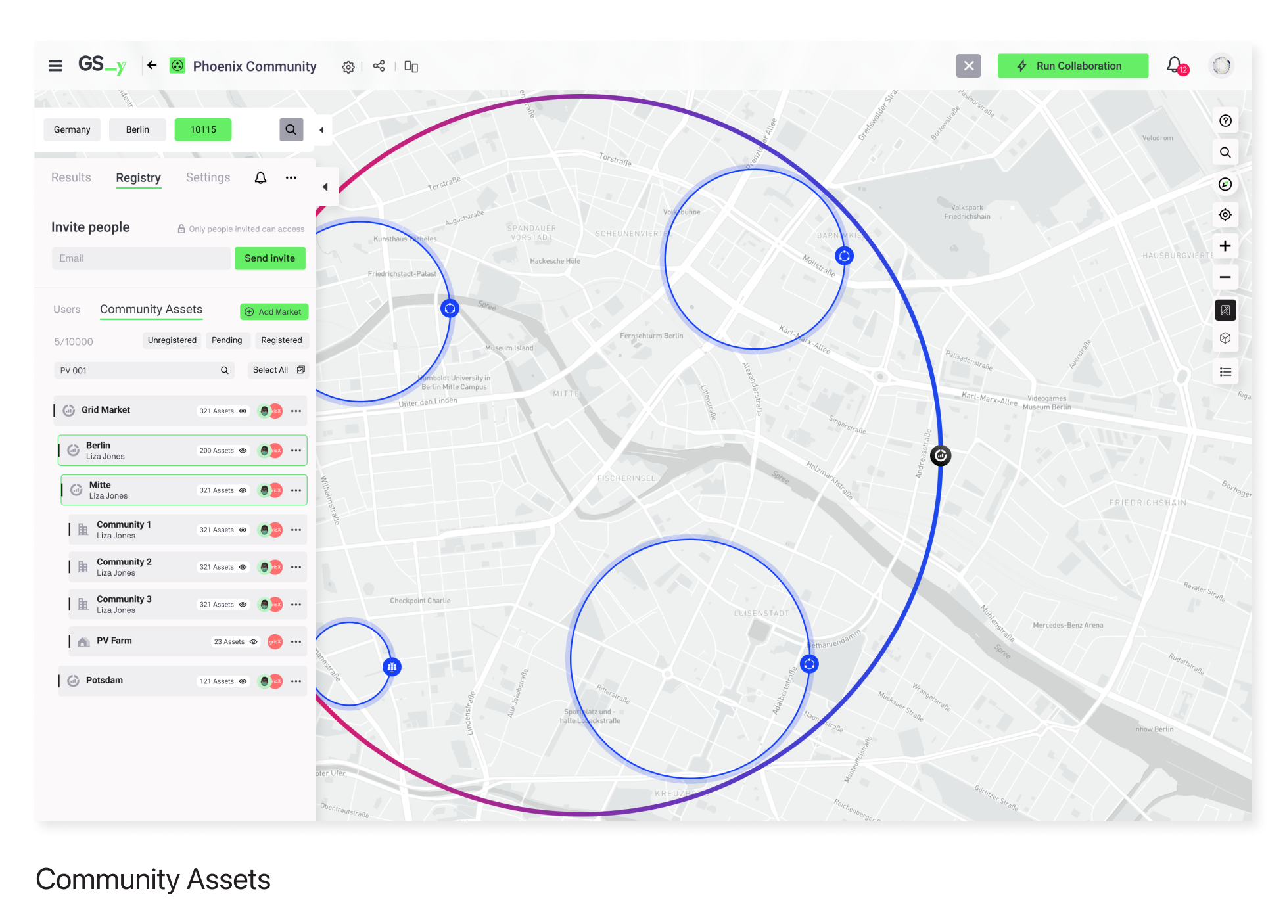Select the dark map layer icon
Viewport: 1287px width, 920px height.
[1225, 310]
